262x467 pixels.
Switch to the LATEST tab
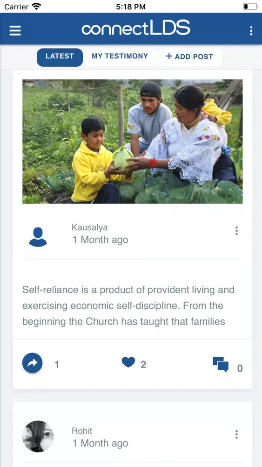60,57
